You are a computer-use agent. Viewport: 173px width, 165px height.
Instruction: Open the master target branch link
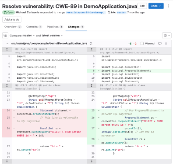click(121, 13)
